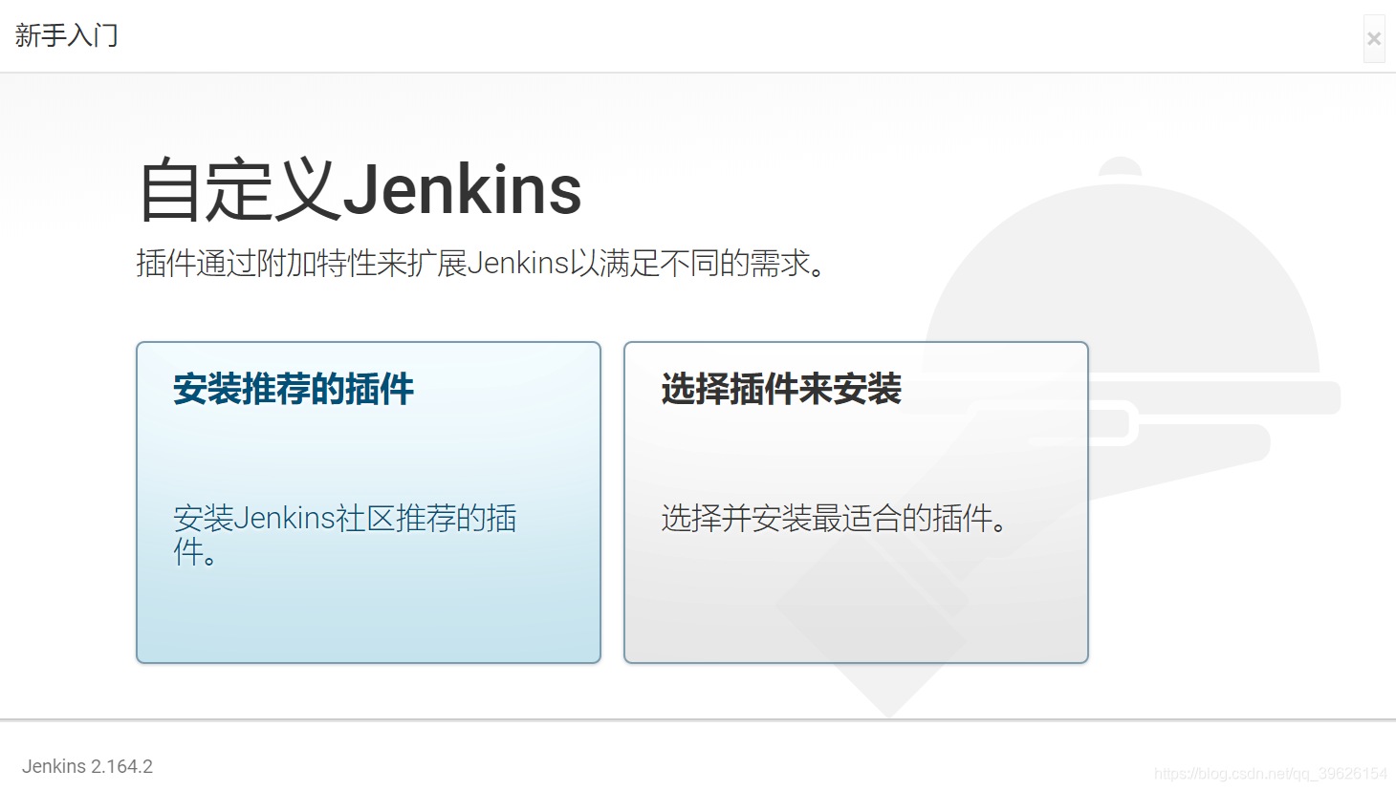Click the Jenkins 2.164.2 version label
Viewport: 1396px width, 791px height.
[87, 766]
